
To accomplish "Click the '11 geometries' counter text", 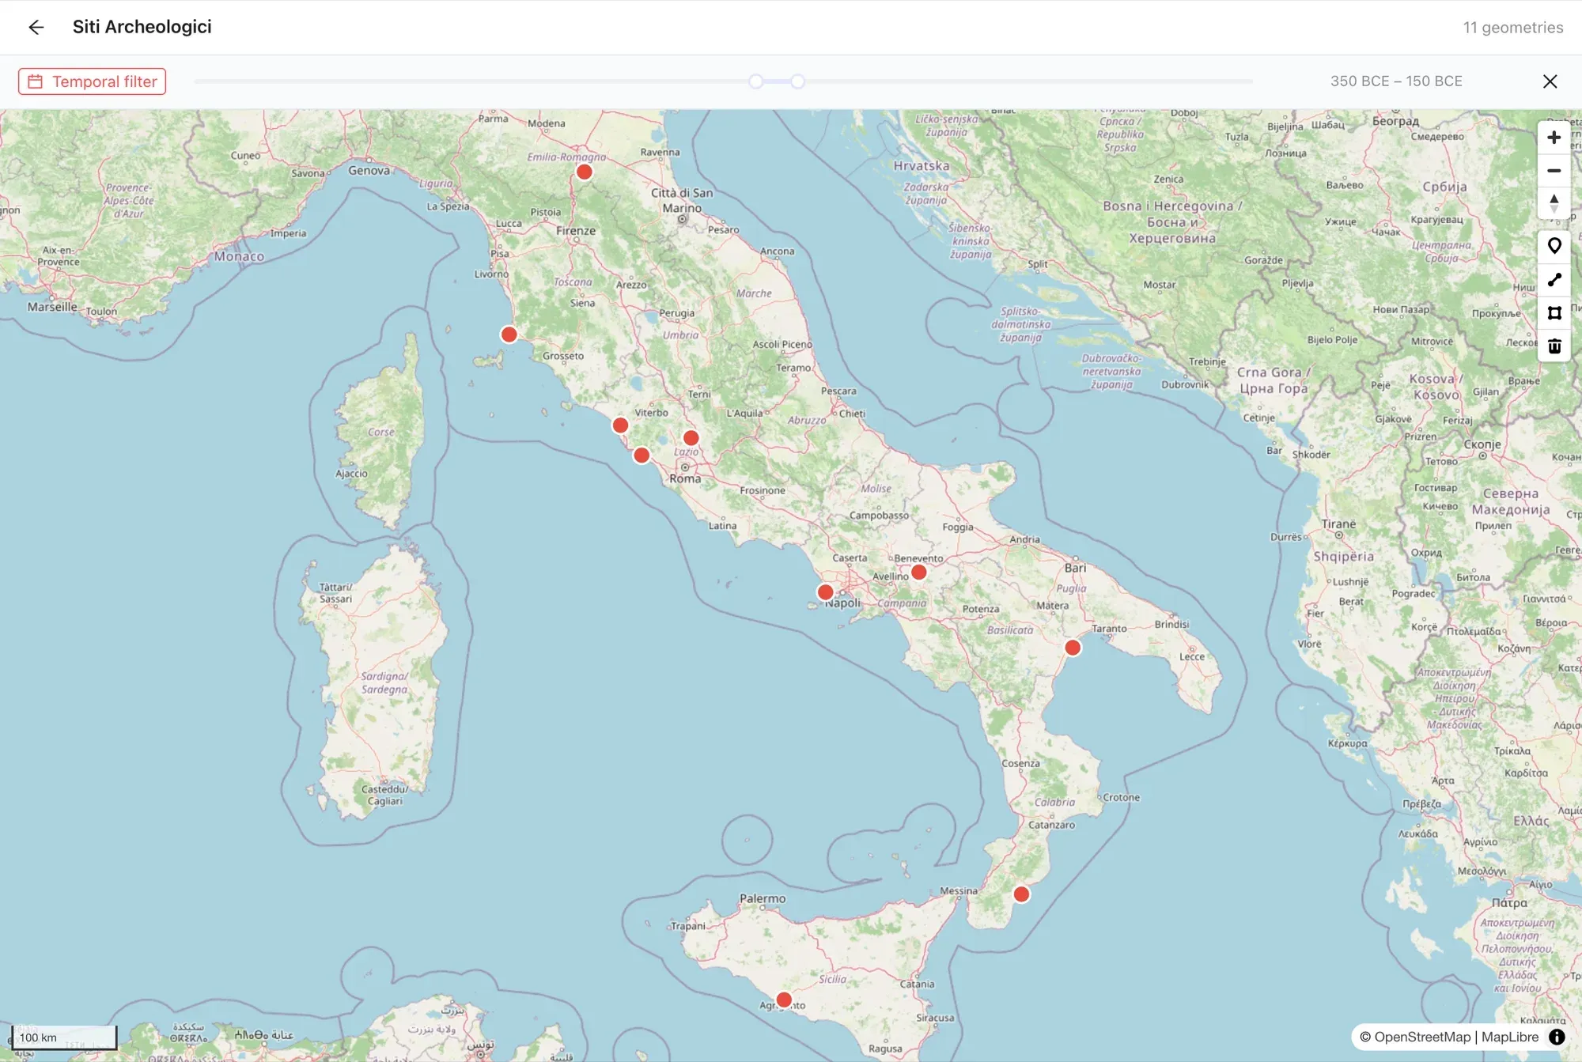I will point(1512,28).
